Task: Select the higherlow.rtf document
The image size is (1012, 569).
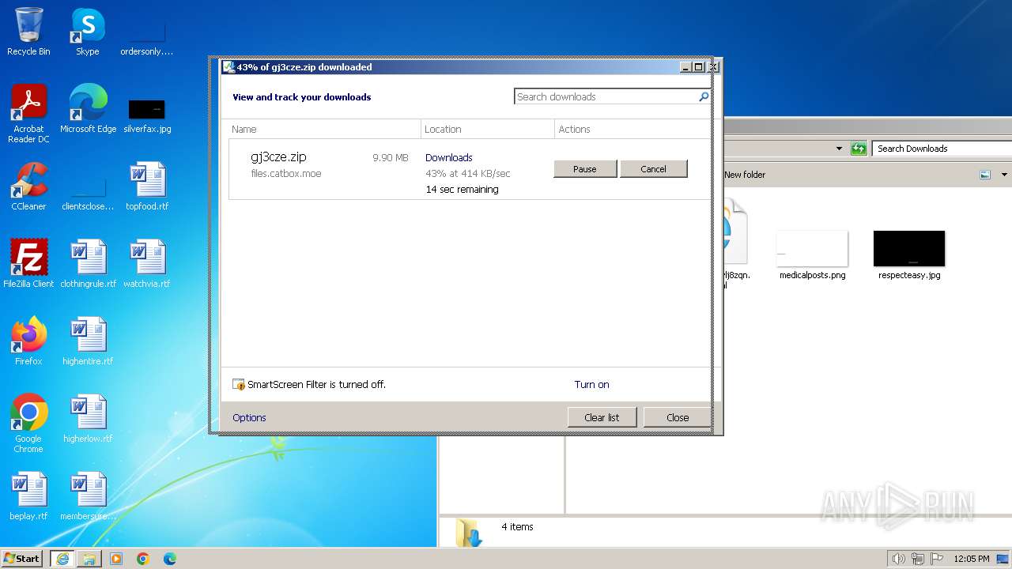Action: (x=88, y=419)
